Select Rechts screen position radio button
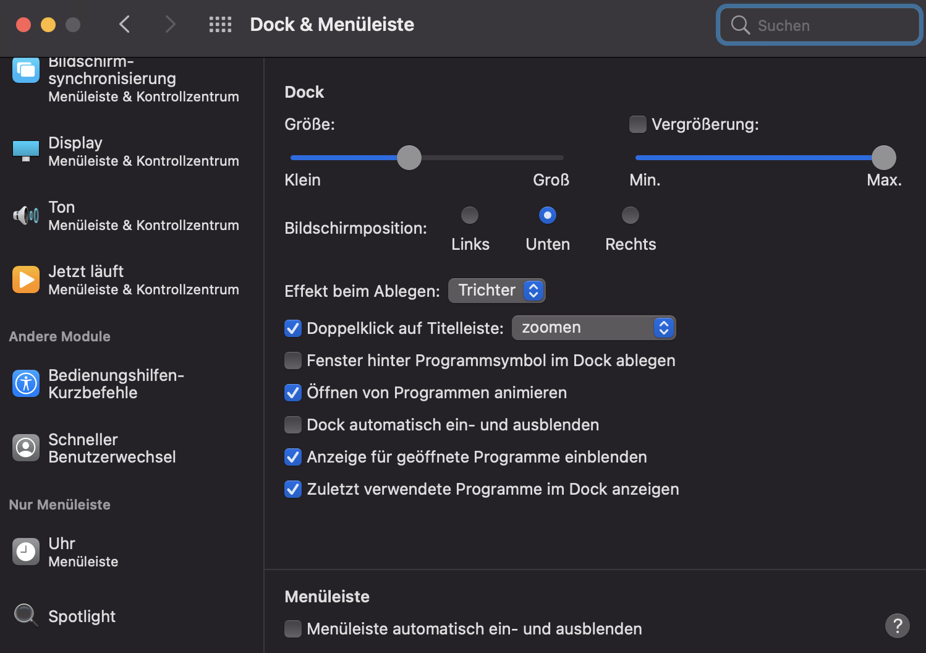This screenshot has width=926, height=653. [630, 215]
